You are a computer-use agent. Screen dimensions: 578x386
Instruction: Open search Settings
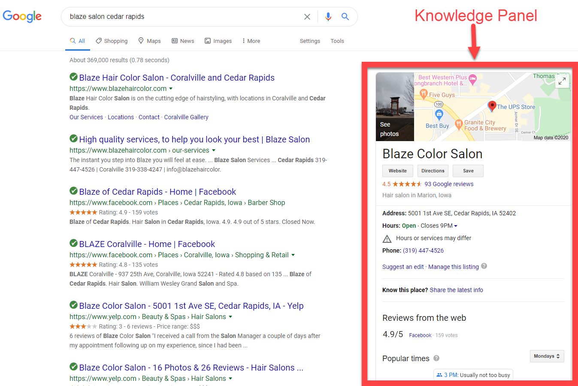[x=310, y=41]
